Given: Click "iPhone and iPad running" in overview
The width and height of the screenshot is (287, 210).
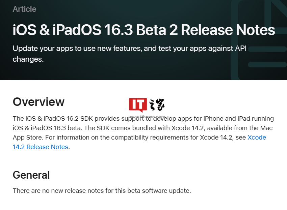Looking at the screenshot, I should [240, 119].
